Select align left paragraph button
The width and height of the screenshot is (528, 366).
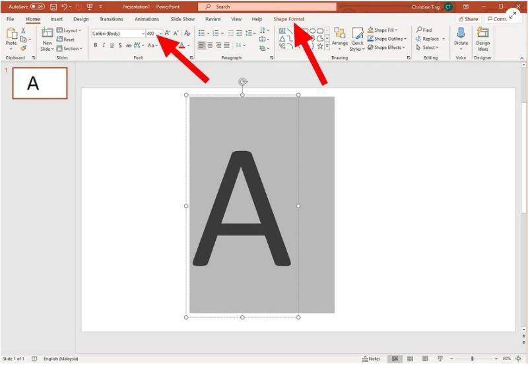point(201,45)
